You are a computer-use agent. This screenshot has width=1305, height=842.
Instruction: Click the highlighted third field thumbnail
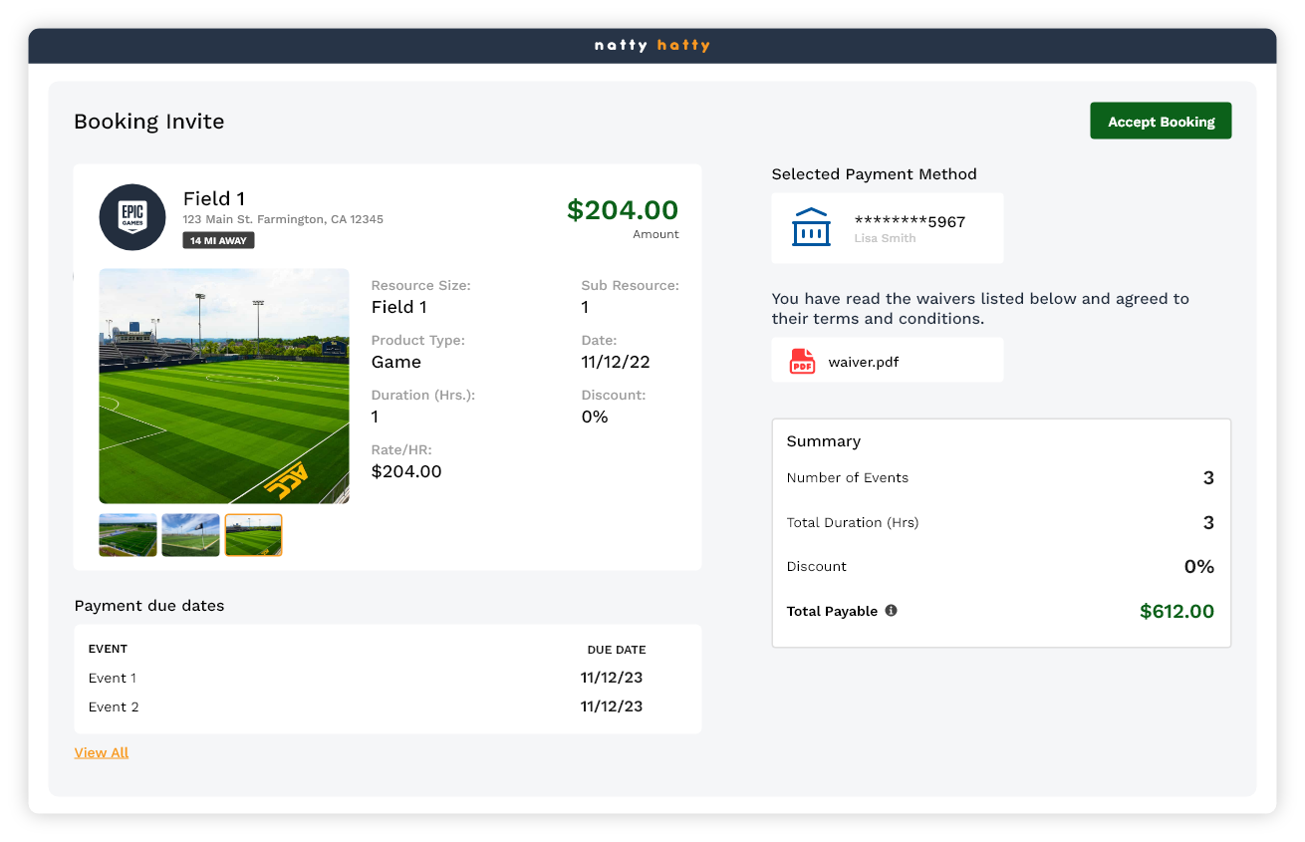(x=253, y=534)
